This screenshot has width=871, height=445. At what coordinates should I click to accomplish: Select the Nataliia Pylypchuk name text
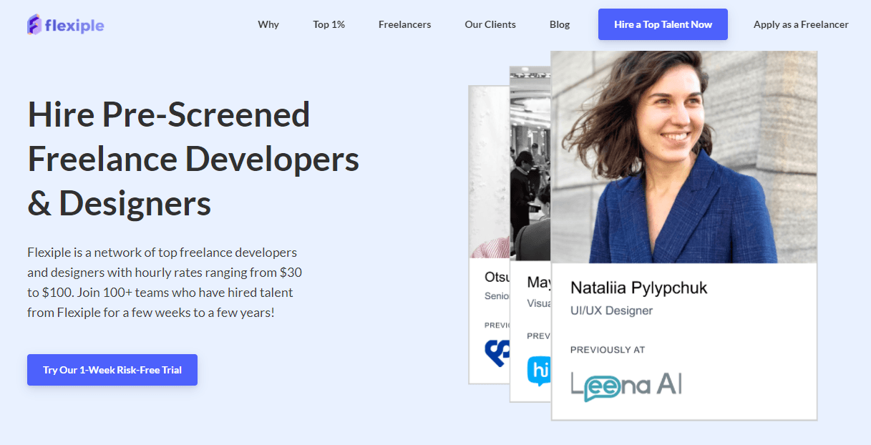coord(638,288)
